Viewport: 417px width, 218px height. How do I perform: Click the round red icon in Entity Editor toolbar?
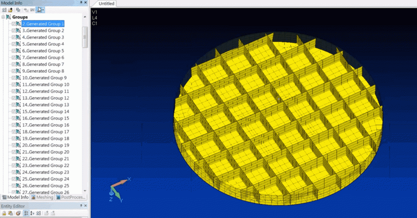[18, 213]
